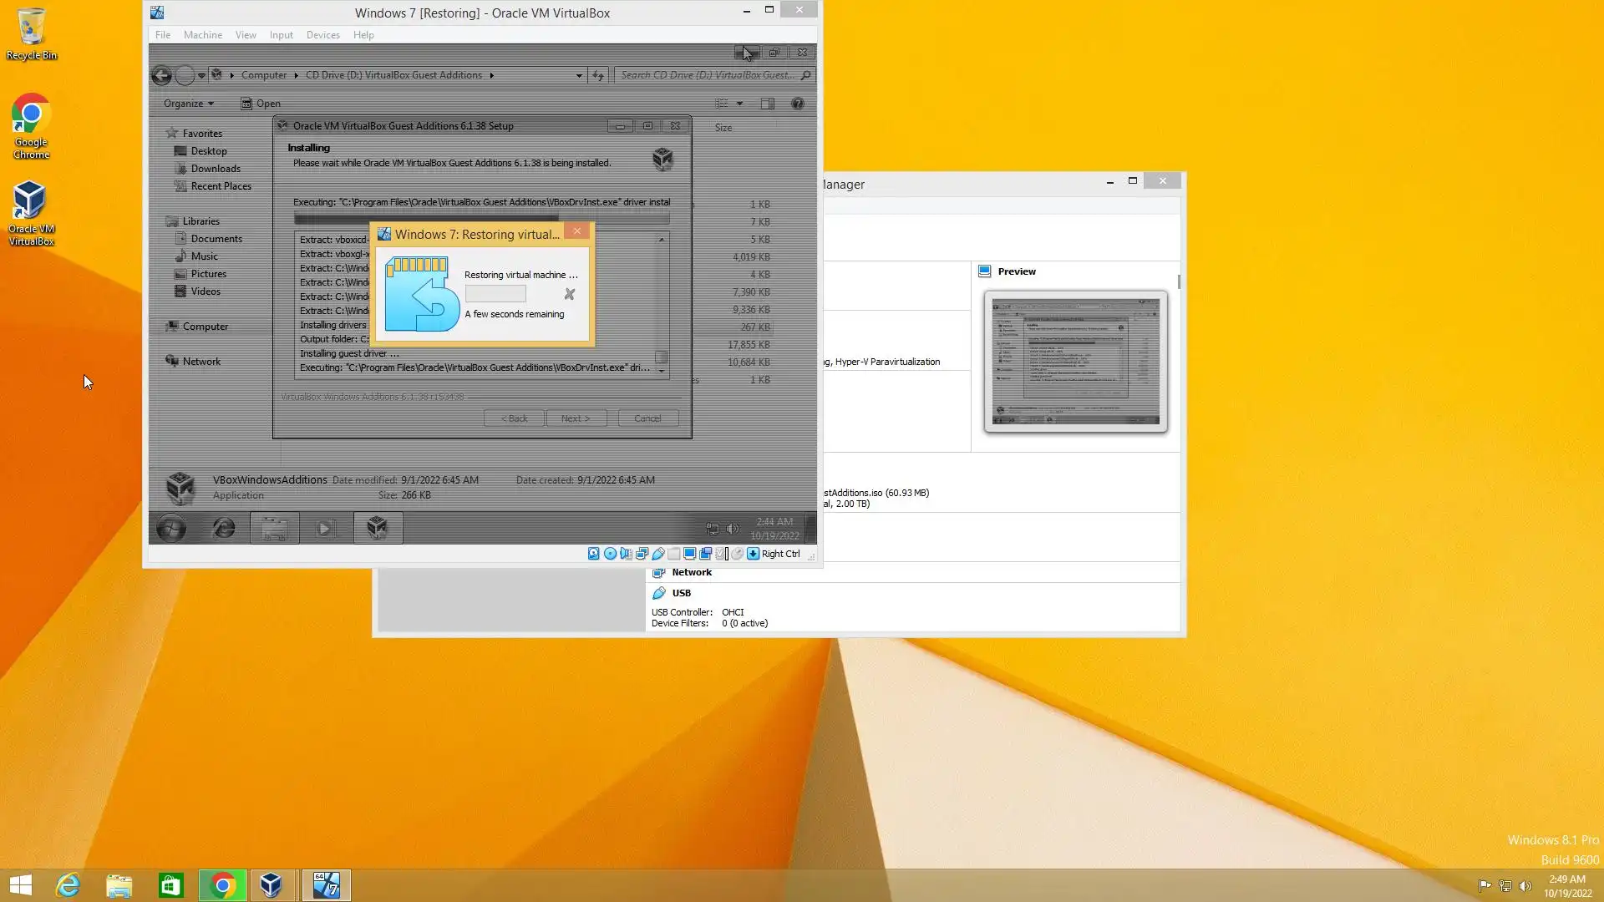Click the shared folders status icon
This screenshot has width=1604, height=902.
(673, 554)
